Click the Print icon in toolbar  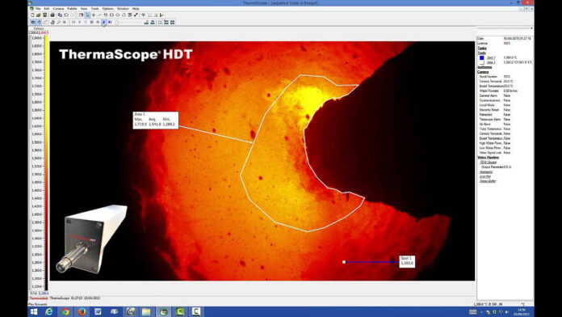pos(52,15)
